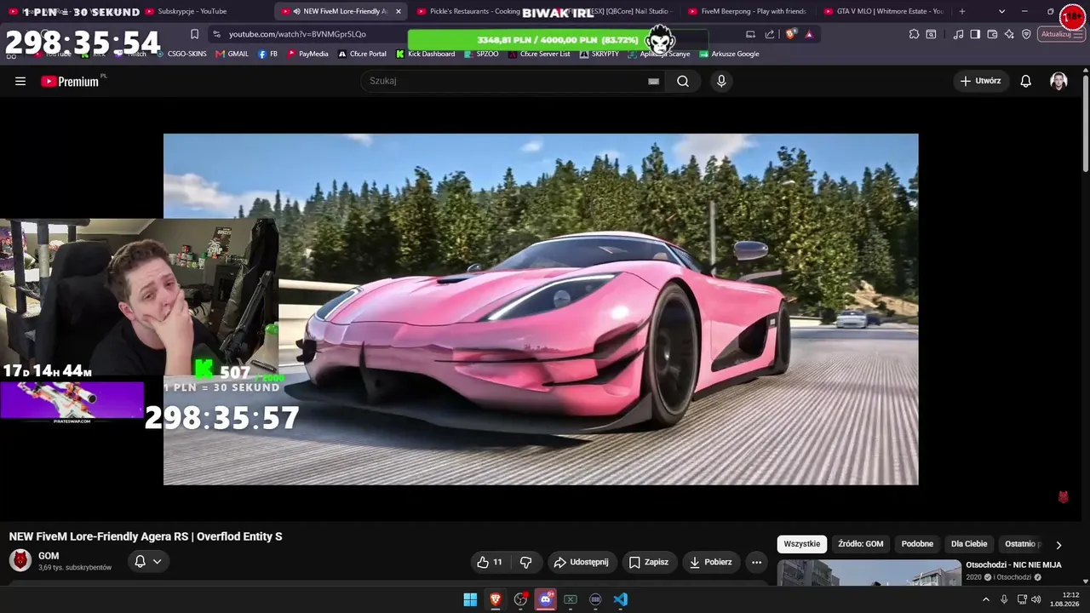Click the Utwórz create button
1090x613 pixels.
click(980, 81)
